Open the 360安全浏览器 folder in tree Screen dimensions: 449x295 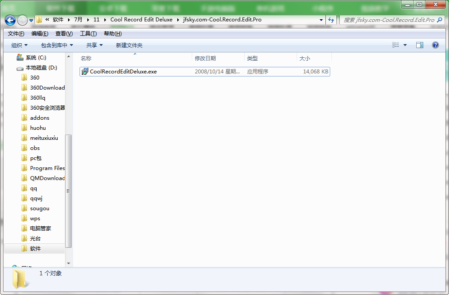(x=47, y=108)
